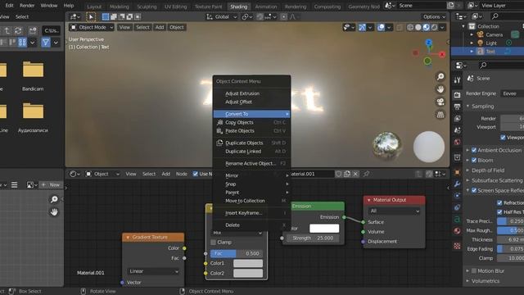Toggle Clamp checkbox in Mix node
Screen dimensions: 524x295
tap(213, 243)
